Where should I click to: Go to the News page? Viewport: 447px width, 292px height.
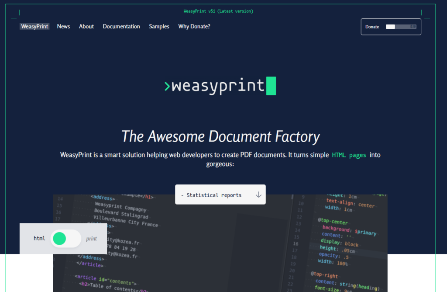63,26
